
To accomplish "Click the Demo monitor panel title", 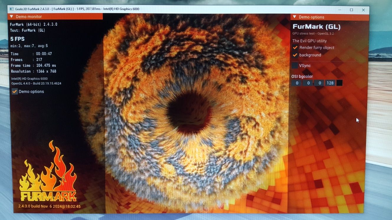I will pyautogui.click(x=29, y=16).
